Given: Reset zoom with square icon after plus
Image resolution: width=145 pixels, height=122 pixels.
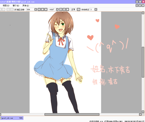Looking at the screenshot, I should (46, 9).
